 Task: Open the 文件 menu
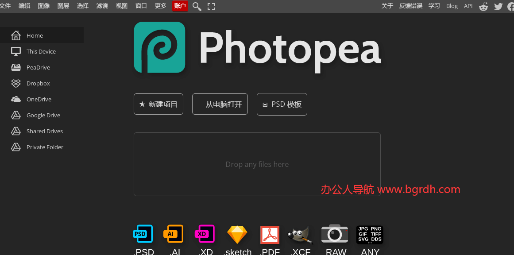coord(6,6)
